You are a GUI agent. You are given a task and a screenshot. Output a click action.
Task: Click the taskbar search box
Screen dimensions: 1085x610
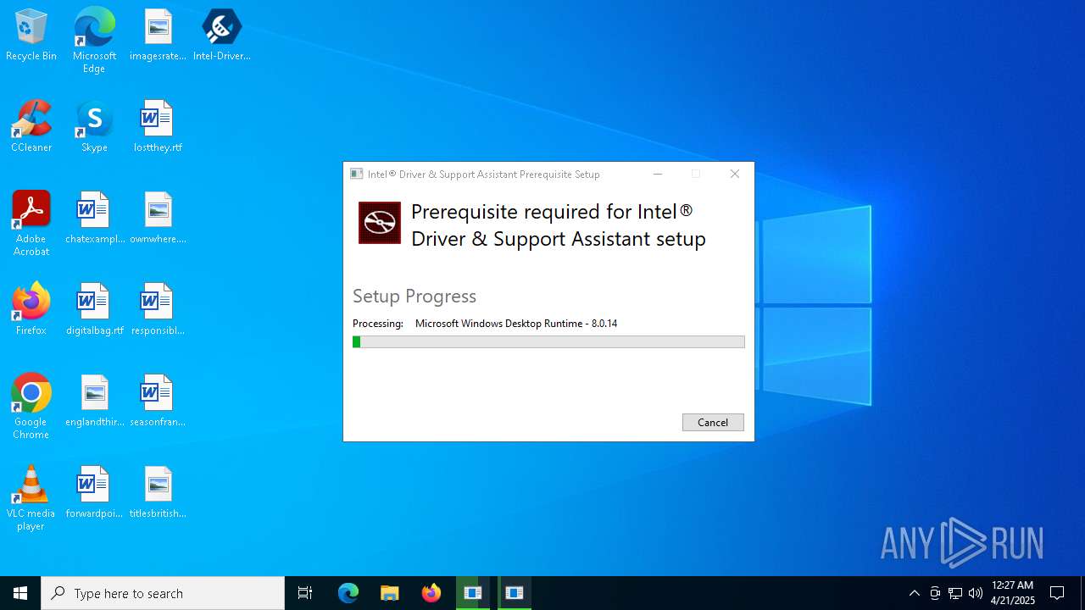coord(163,593)
